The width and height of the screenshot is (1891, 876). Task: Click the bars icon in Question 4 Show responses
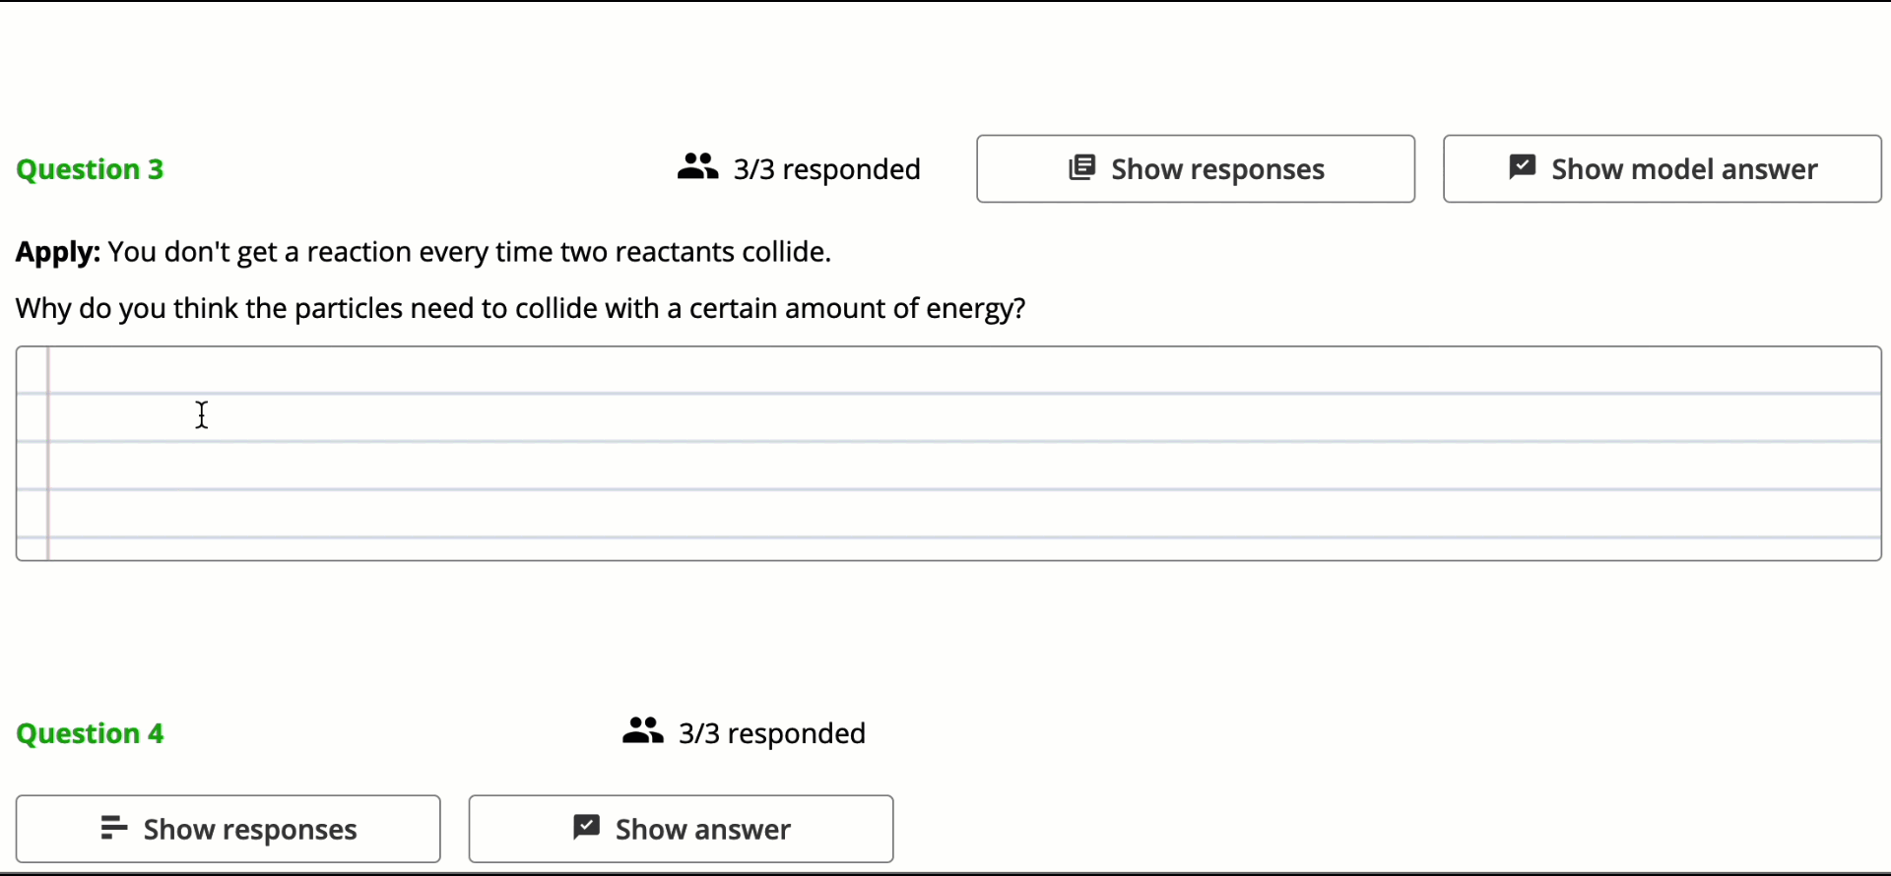[114, 828]
